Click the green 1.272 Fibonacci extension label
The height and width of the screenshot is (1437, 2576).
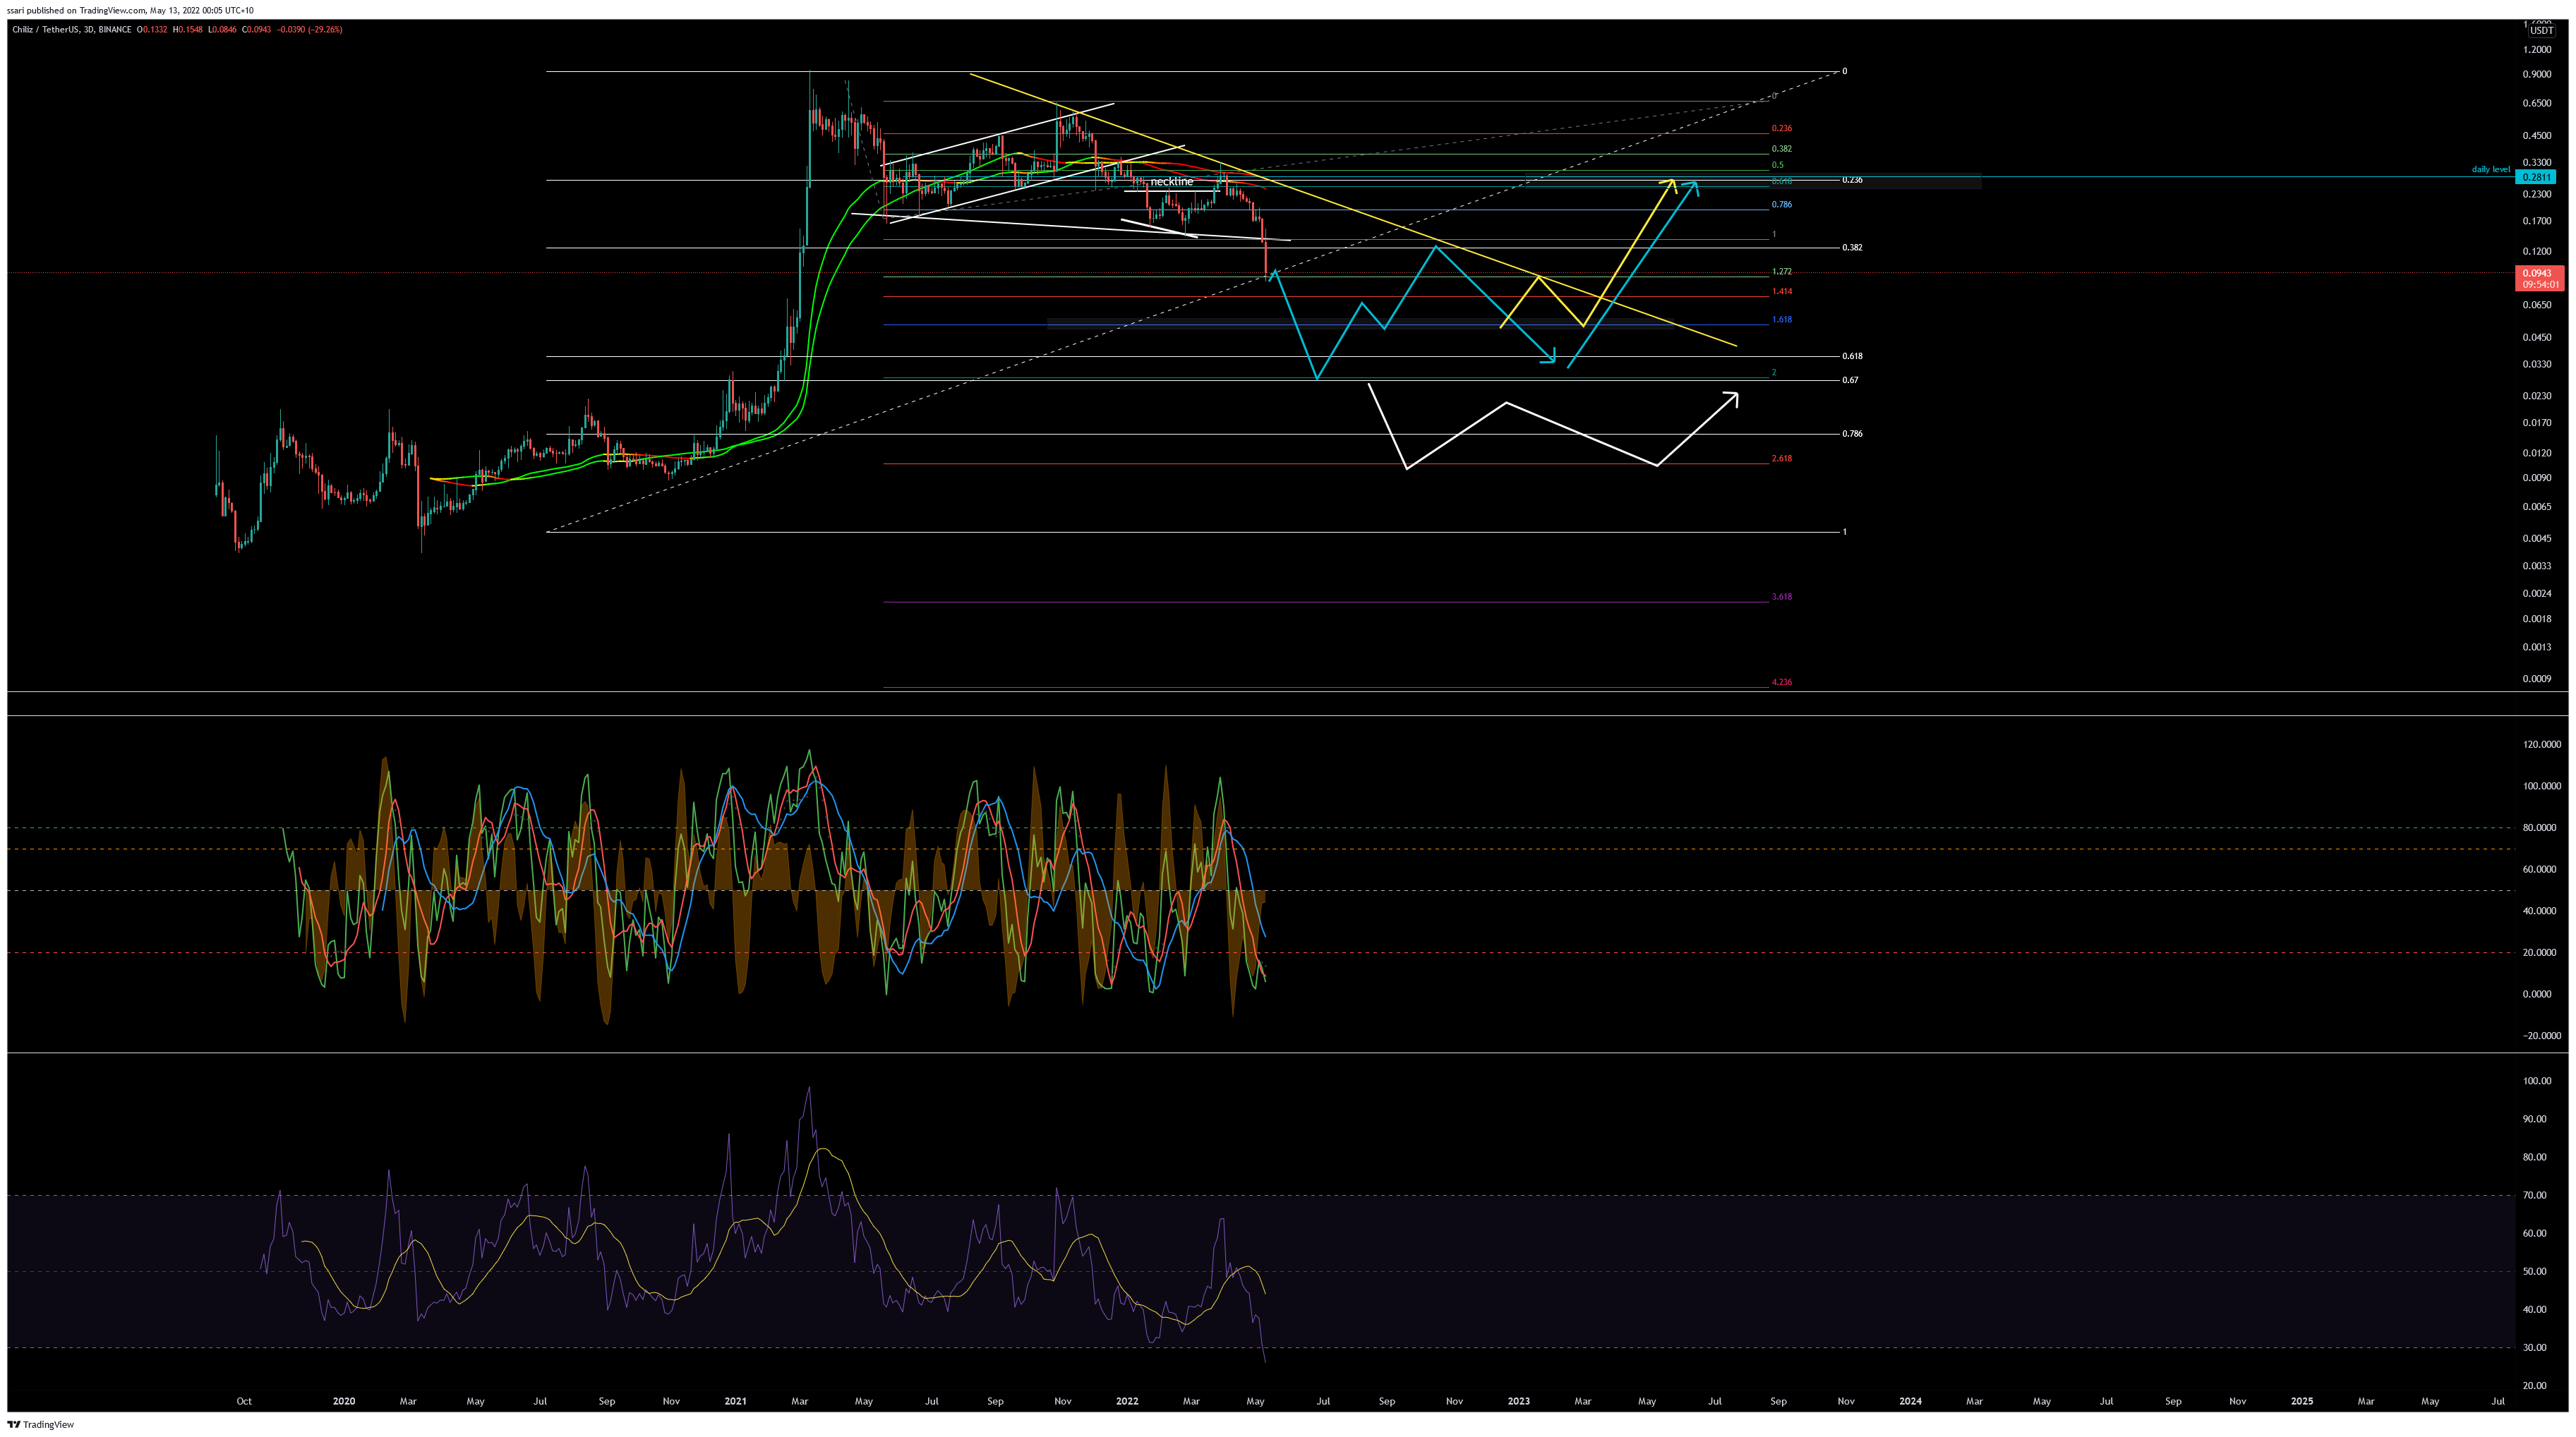1781,272
